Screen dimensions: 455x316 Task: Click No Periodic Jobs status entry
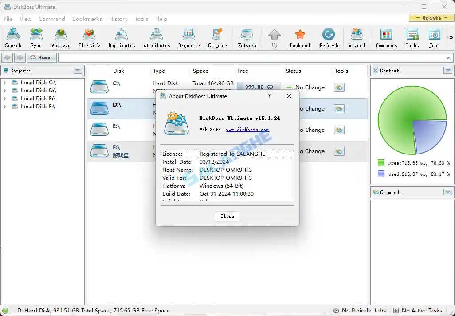(x=360, y=311)
